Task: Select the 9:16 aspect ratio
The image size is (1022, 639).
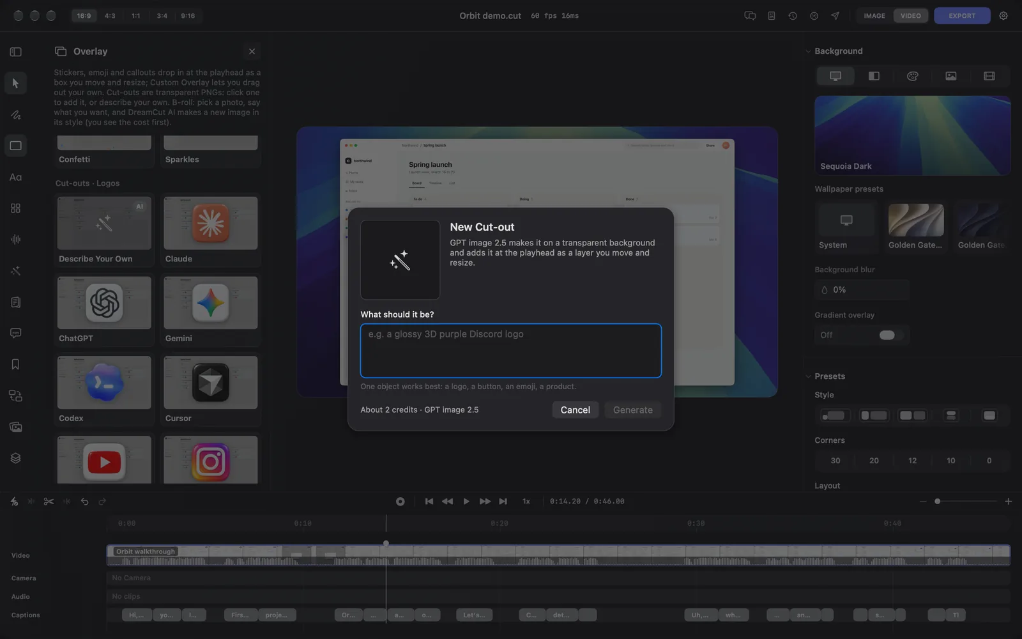Action: (x=188, y=16)
